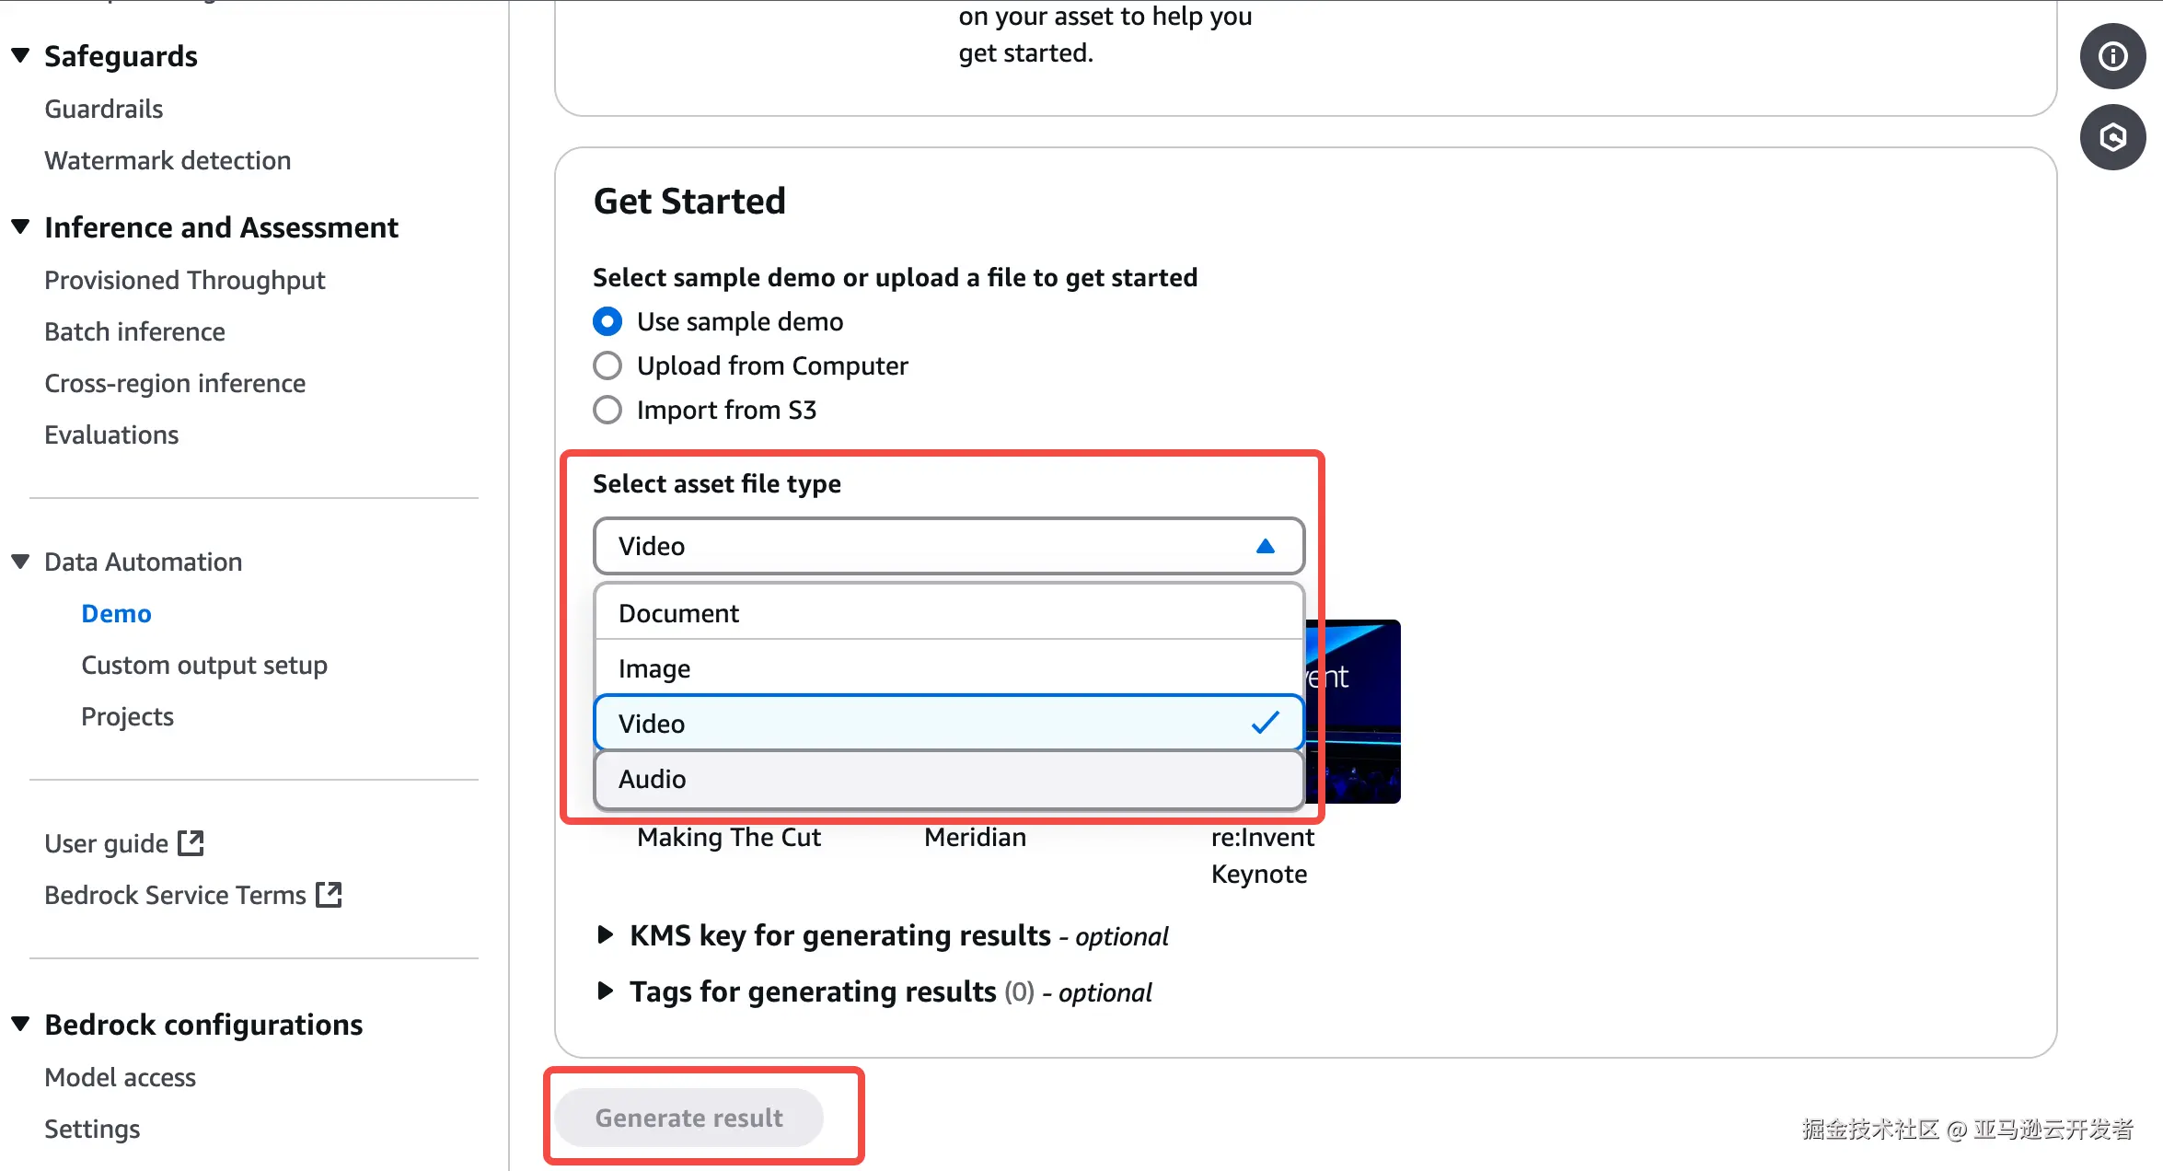The width and height of the screenshot is (2163, 1171).
Task: Choose the Import from S3 option
Action: pos(607,410)
